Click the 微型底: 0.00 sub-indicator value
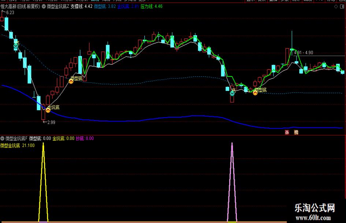 point(40,138)
